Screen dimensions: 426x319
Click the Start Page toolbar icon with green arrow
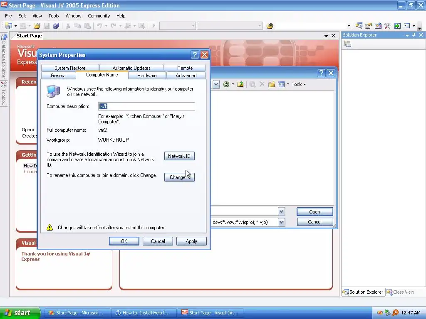tap(397, 26)
